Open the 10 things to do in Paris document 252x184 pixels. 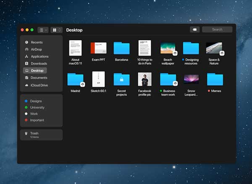coord(144,48)
